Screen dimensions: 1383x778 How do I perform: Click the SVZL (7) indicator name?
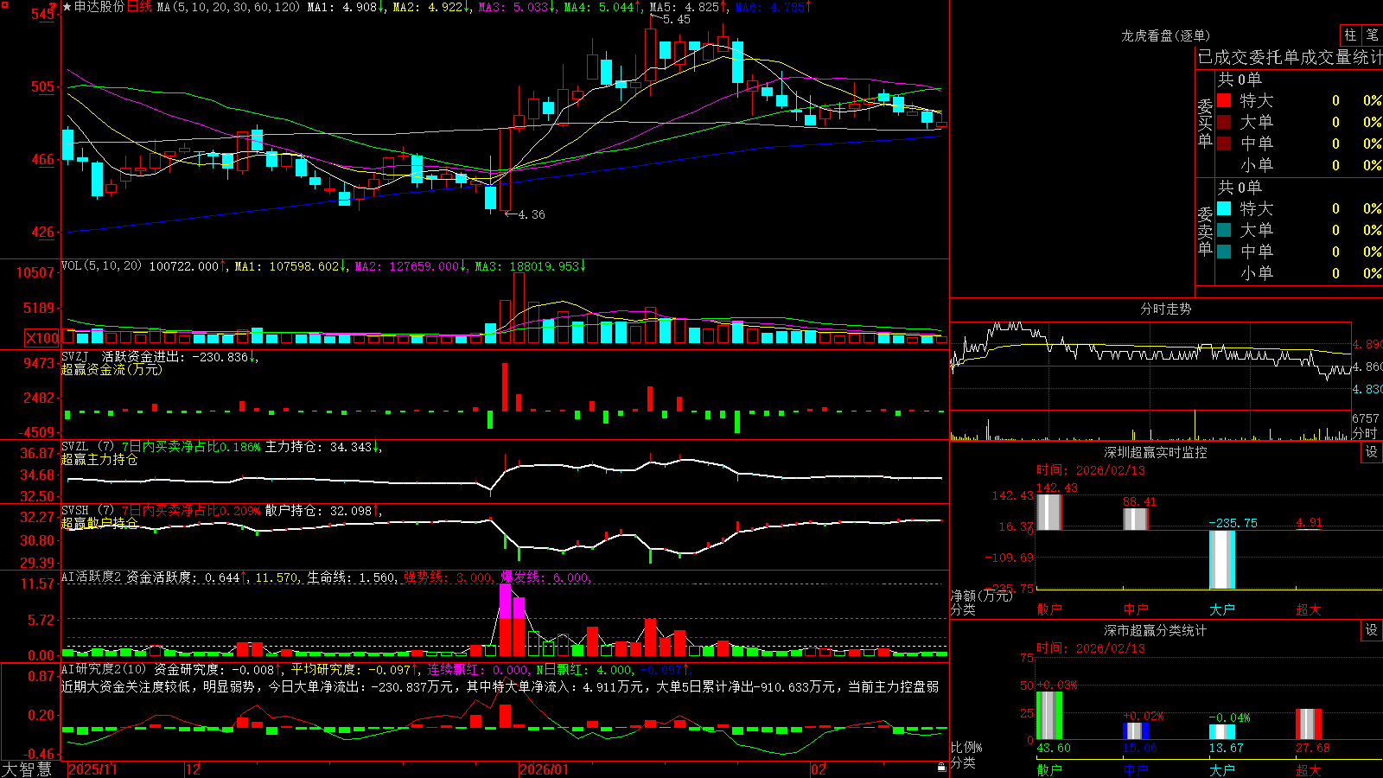87,447
